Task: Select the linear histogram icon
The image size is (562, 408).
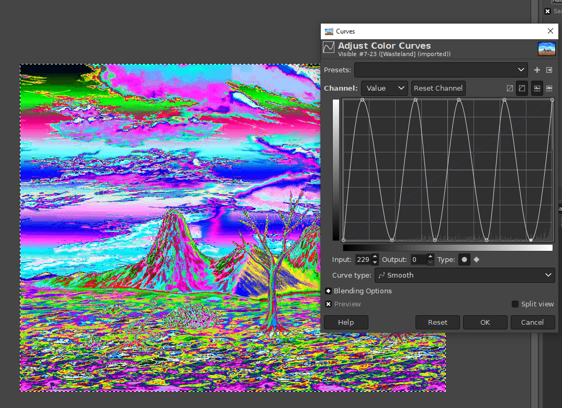Action: [x=537, y=89]
